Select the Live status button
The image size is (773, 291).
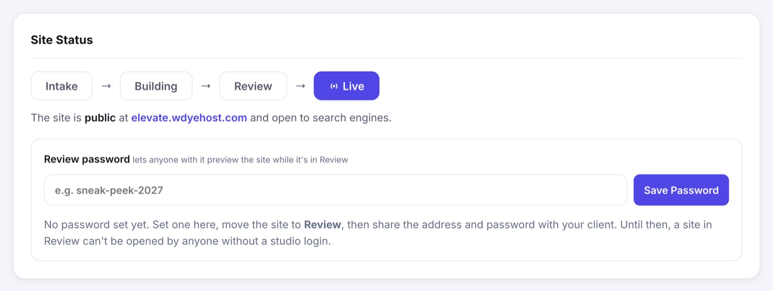coord(346,86)
